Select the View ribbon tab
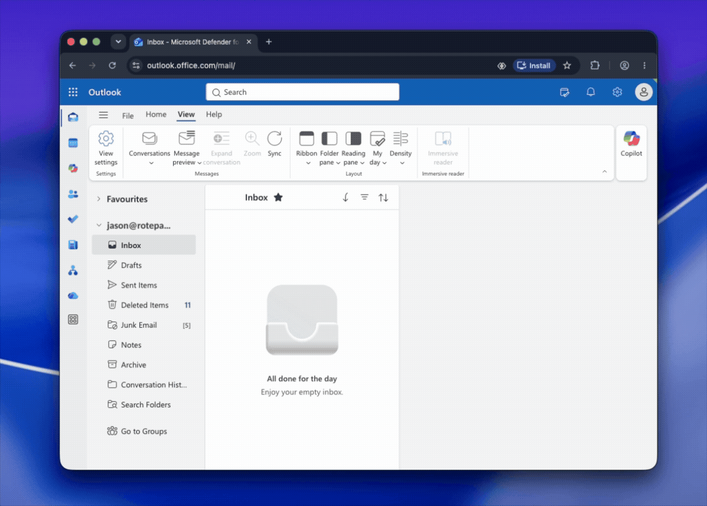 tap(186, 115)
